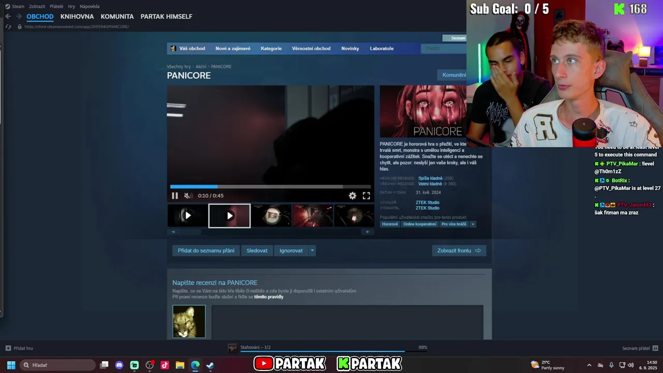Navigate forward with the right arrow
Screen dimensions: 663x373
pos(19,17)
